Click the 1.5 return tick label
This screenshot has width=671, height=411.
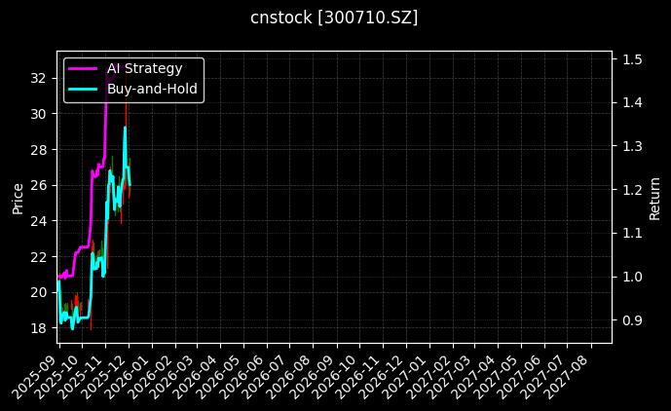pos(632,59)
